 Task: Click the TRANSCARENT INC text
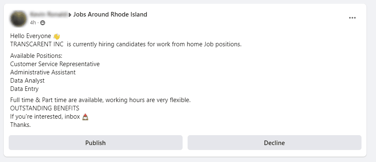point(37,45)
